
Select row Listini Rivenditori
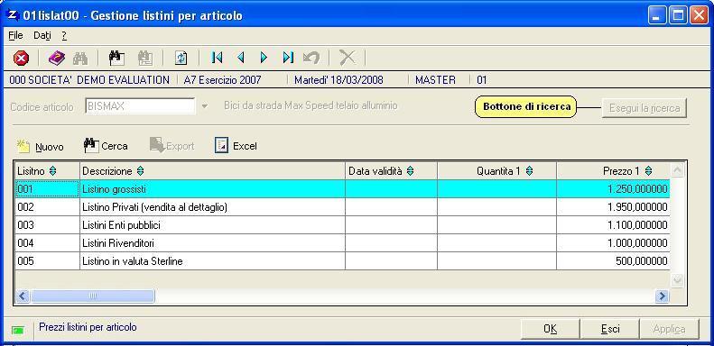342,243
